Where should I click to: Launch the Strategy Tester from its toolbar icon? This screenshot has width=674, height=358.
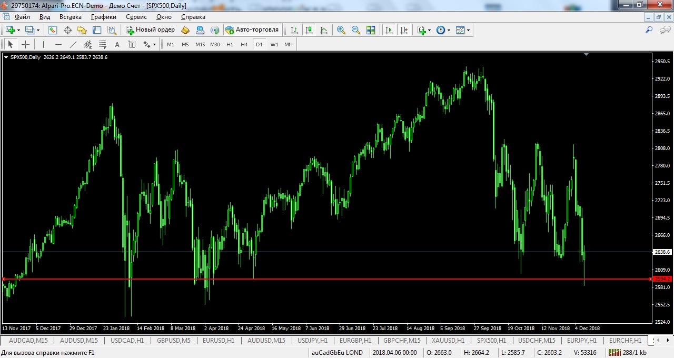[112, 30]
